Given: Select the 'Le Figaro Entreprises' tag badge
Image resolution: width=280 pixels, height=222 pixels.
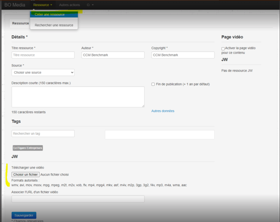Looking at the screenshot, I should [x=28, y=148].
